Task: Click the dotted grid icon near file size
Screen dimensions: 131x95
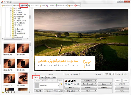Action: click(x=104, y=74)
